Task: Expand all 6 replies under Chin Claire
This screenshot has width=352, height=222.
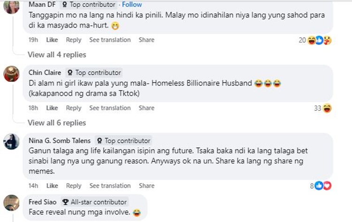Action: 57,123
